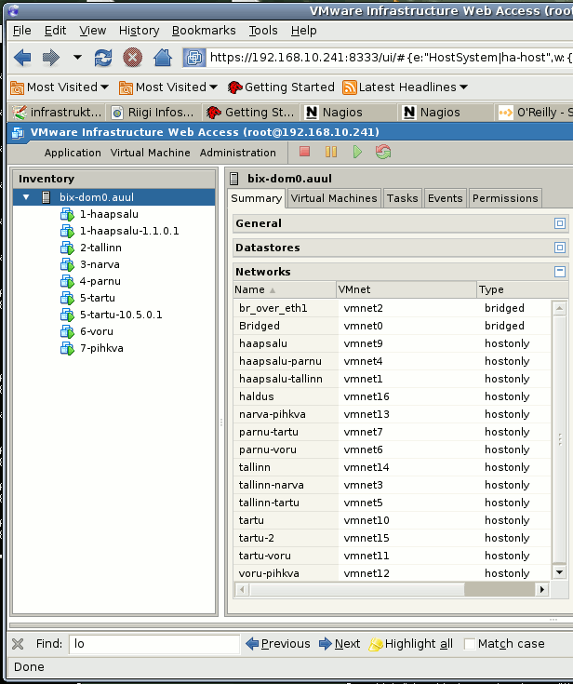Open the File menu

coord(21,31)
